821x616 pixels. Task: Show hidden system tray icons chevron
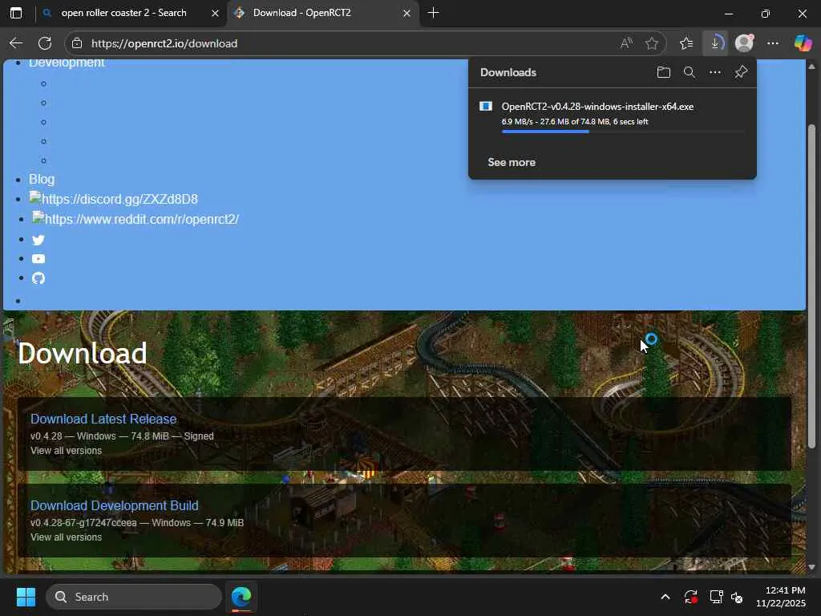(x=665, y=597)
